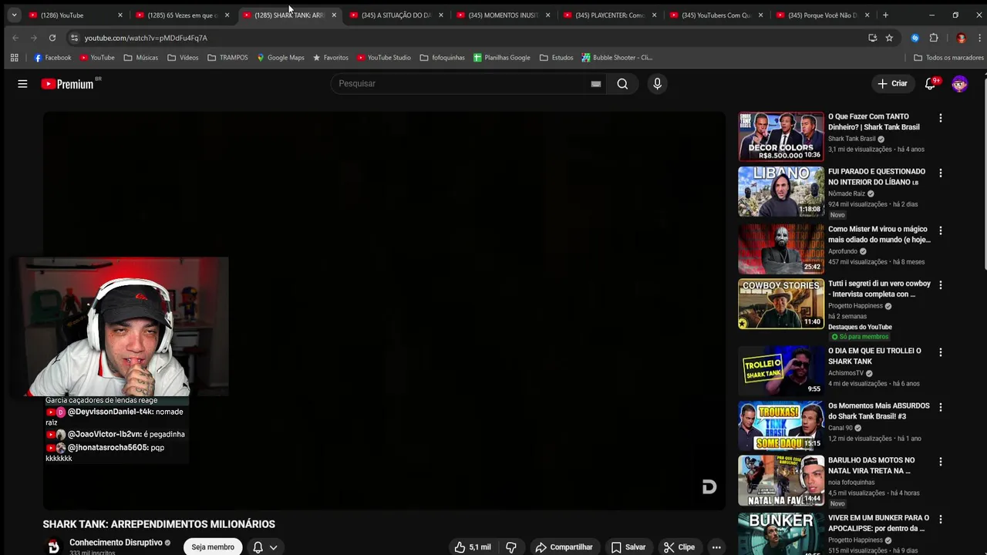Open more actions ellipsis under video
This screenshot has width=987, height=555.
pyautogui.click(x=716, y=547)
